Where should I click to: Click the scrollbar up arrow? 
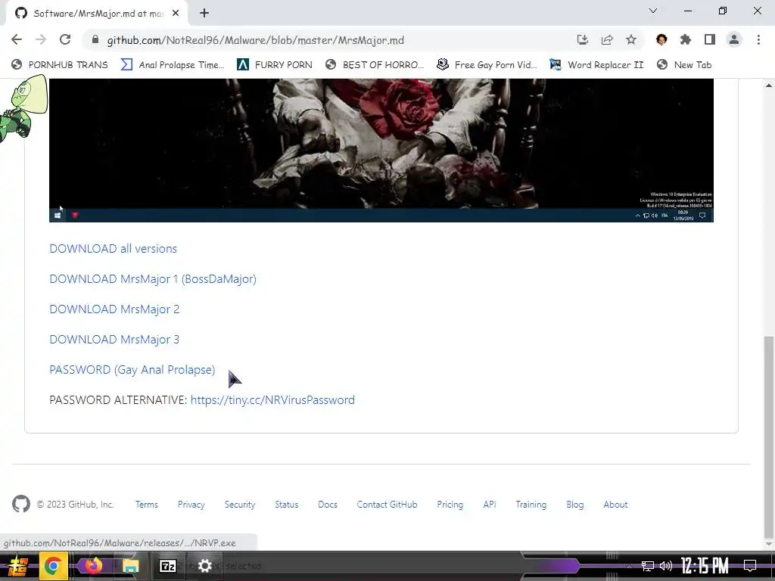tap(769, 85)
